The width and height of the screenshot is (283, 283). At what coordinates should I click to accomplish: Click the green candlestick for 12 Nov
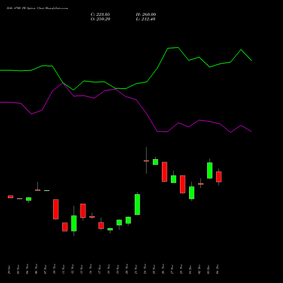(x=74, y=223)
